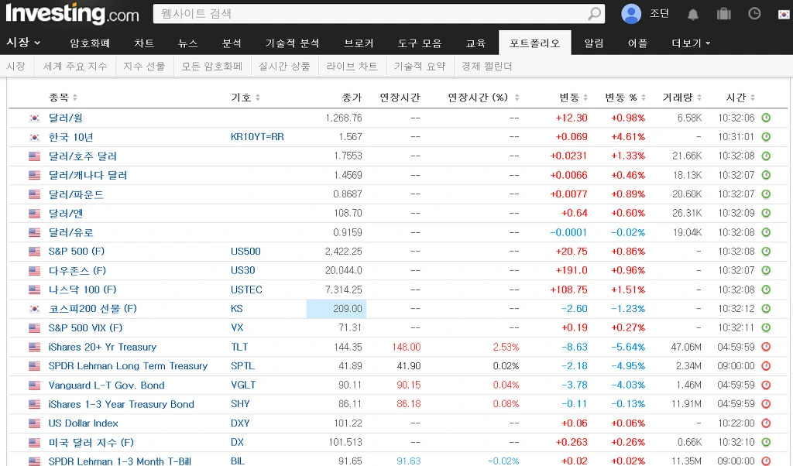
Task: Click green clock icon in 미국 달러 지수 row
Action: click(x=766, y=442)
